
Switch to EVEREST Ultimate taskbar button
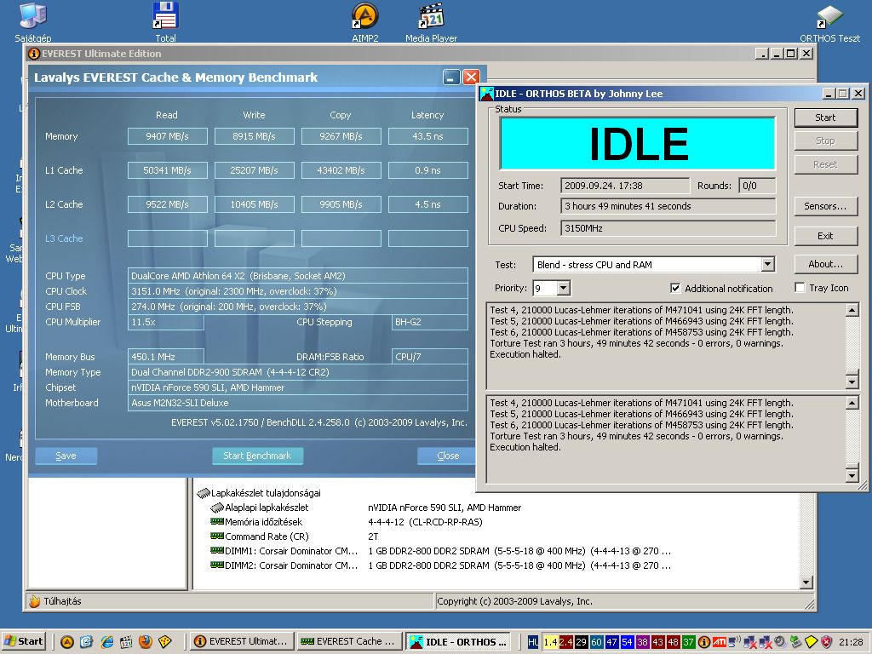click(x=241, y=641)
